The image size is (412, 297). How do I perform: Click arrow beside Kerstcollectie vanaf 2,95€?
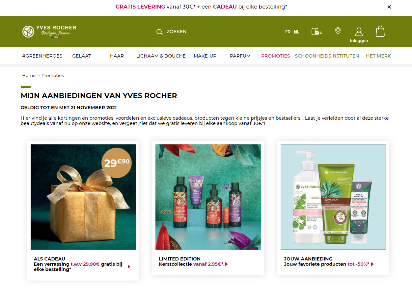pyautogui.click(x=227, y=264)
